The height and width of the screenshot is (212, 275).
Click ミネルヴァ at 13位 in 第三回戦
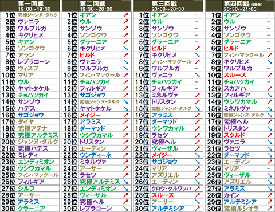(164, 95)
